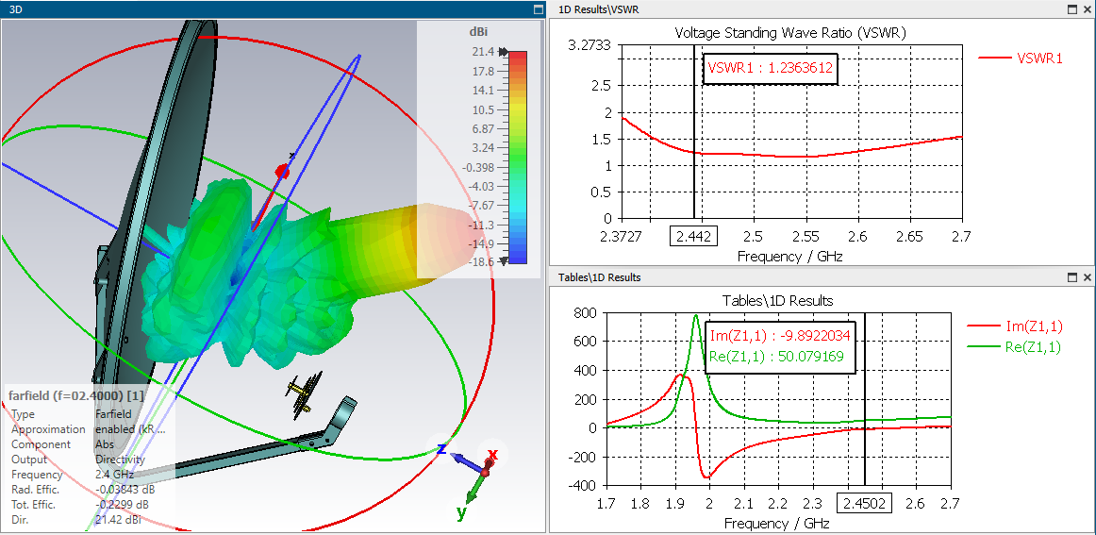Maximize the 1D Results\VSWR window
The image size is (1096, 535).
pyautogui.click(x=1073, y=9)
